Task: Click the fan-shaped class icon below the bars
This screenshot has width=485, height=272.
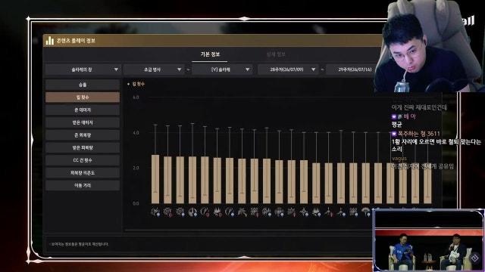Action: [x=365, y=212]
